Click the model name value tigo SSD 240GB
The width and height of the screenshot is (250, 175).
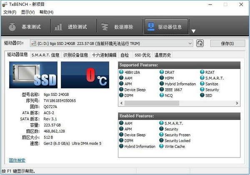(x=56, y=94)
